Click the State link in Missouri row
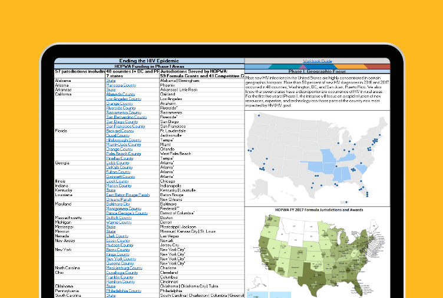 click(x=111, y=231)
